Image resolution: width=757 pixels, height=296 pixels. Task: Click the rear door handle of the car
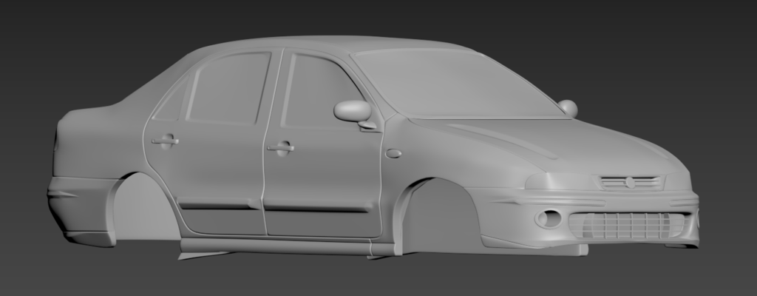pyautogui.click(x=165, y=141)
